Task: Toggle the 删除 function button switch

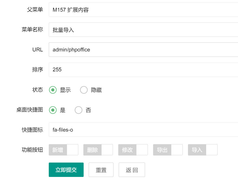Action: coord(98,150)
